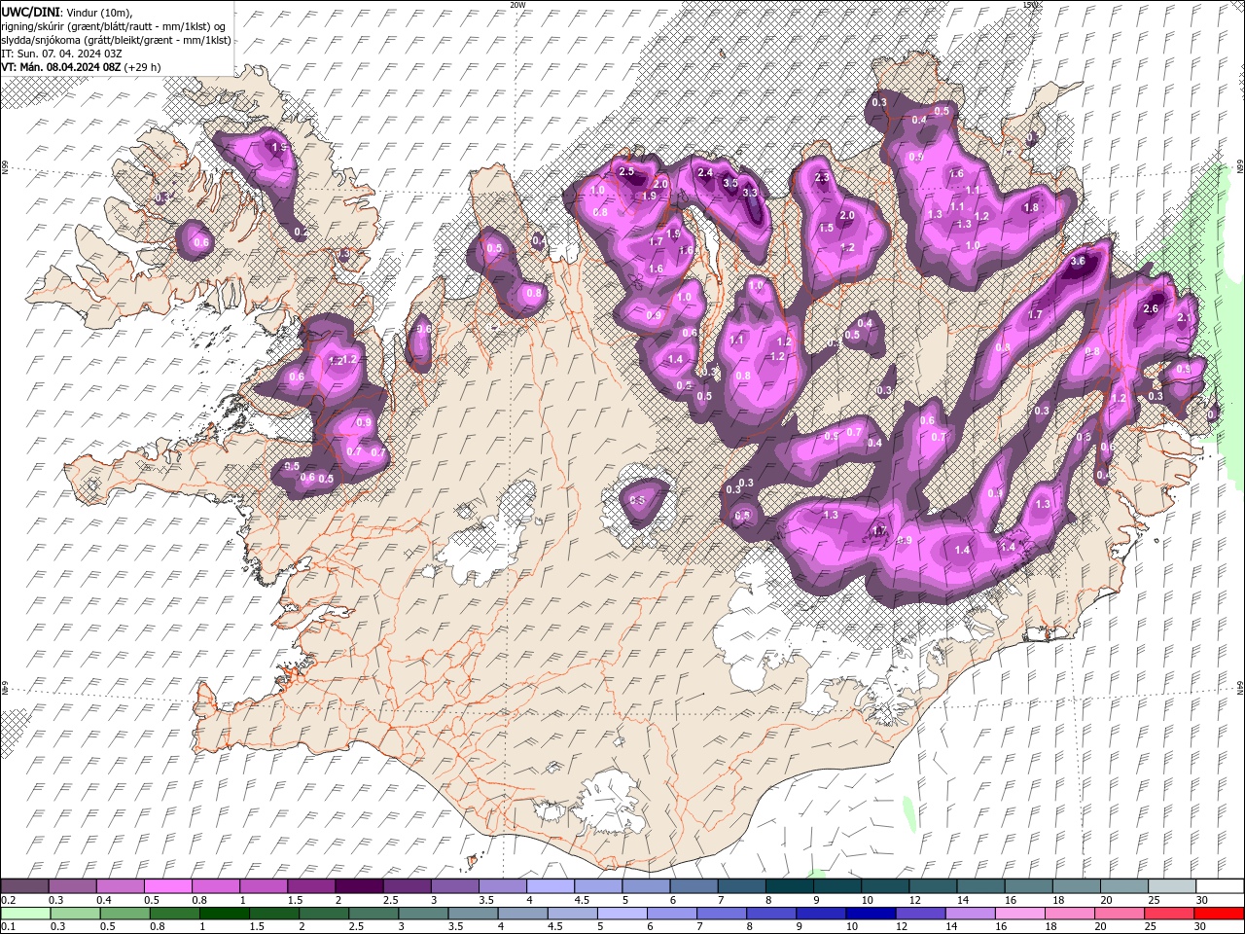
Task: Select the darkest green 1 mm rain swatch
Action: pos(225,914)
